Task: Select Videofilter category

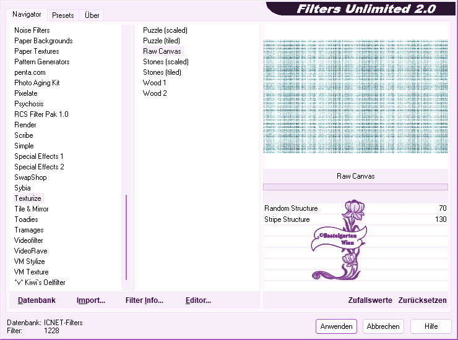Action: click(x=28, y=240)
